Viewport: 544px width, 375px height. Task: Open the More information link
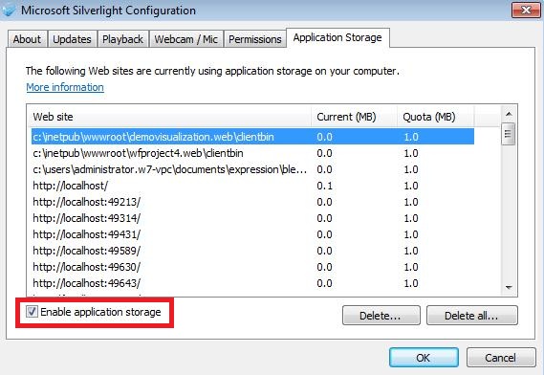pyautogui.click(x=65, y=87)
